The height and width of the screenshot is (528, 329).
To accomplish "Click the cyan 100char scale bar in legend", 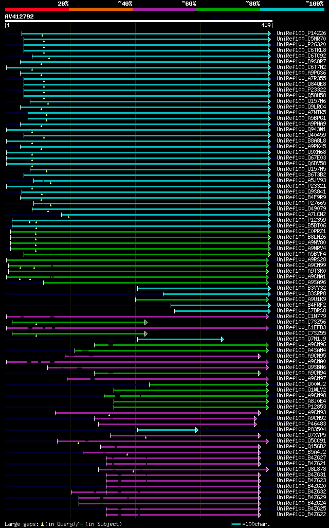I will pyautogui.click(x=236, y=524).
